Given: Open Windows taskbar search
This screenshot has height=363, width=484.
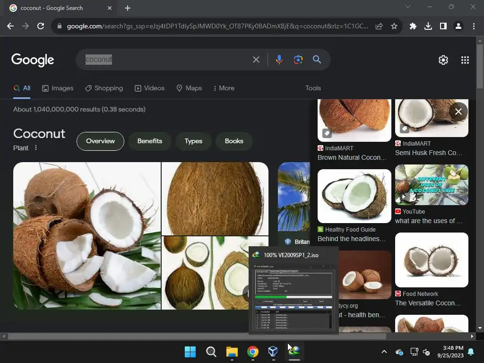Looking at the screenshot, I should 211,352.
